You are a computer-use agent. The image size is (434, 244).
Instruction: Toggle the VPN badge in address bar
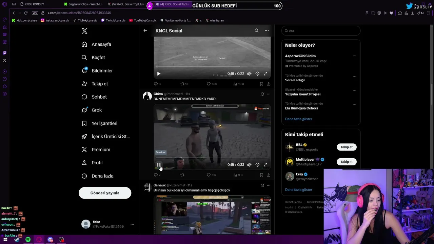(35, 13)
